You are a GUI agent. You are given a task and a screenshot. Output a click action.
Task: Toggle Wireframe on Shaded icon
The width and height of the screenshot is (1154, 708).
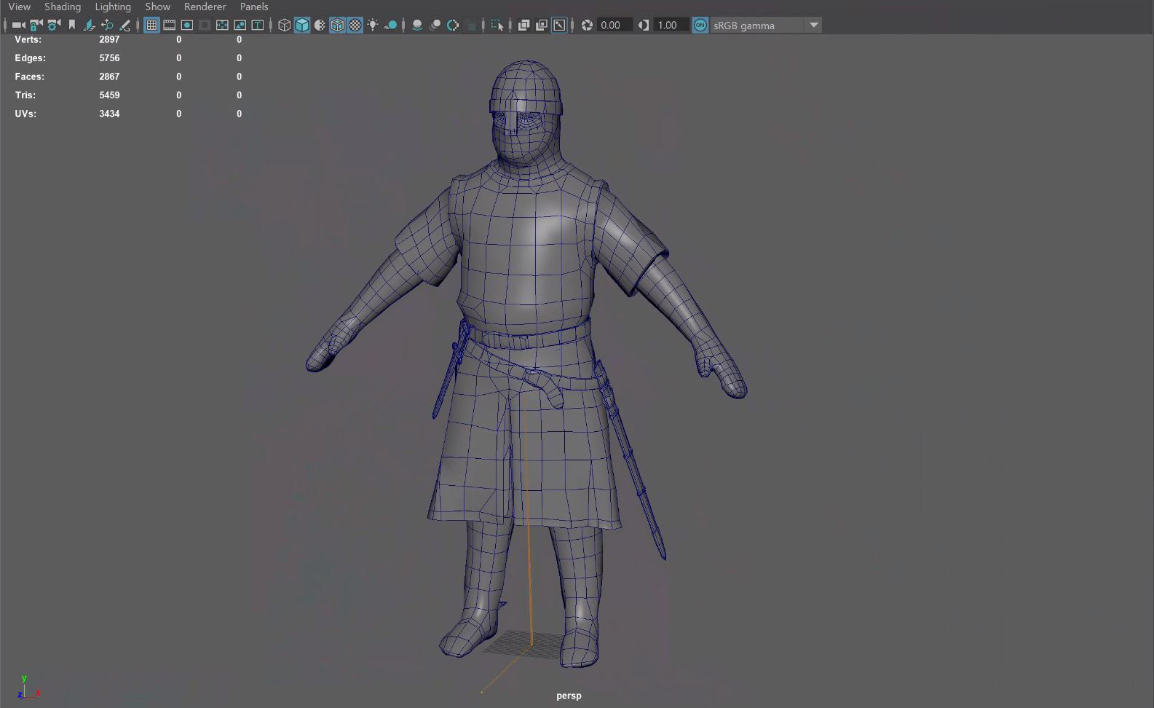(x=337, y=25)
